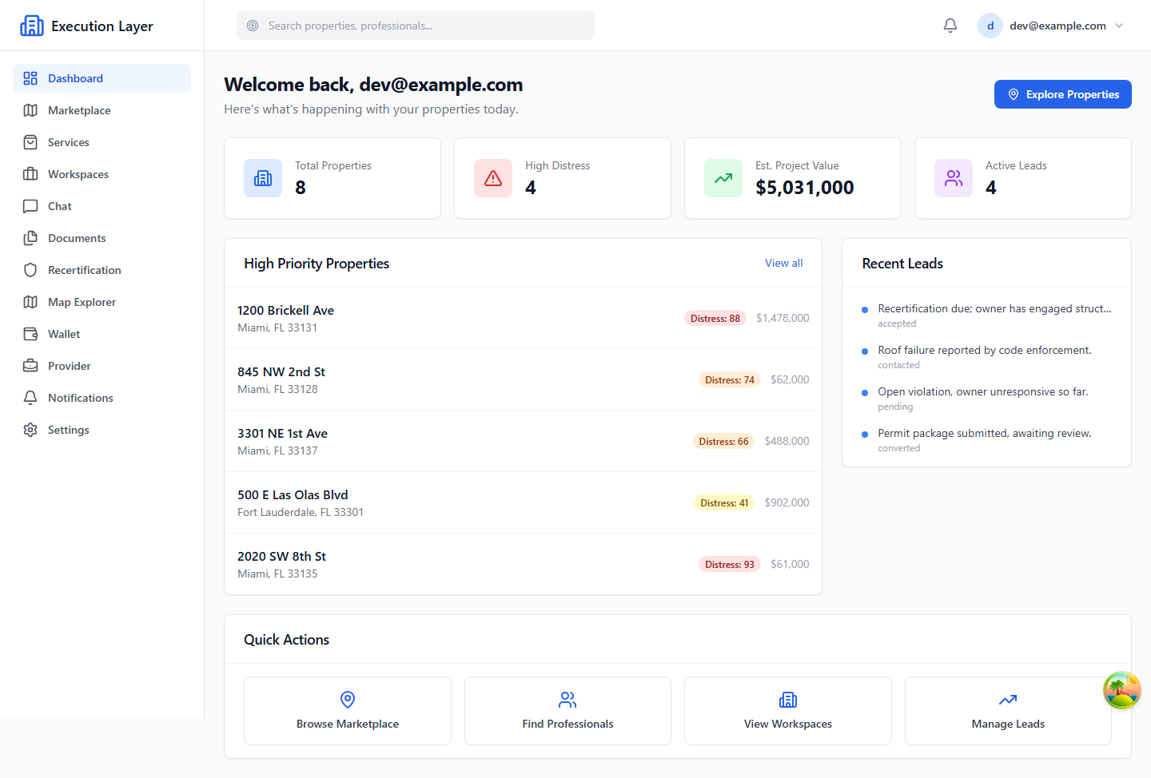Viewport: 1151px width, 778px height.
Task: Select the 845 NW 2nd St property
Action: click(523, 379)
